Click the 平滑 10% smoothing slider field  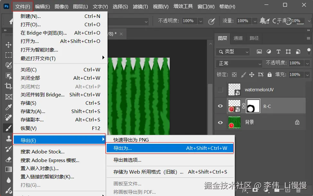(298, 21)
